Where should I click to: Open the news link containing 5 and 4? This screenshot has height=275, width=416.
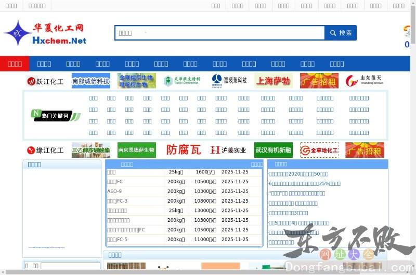tap(298, 223)
